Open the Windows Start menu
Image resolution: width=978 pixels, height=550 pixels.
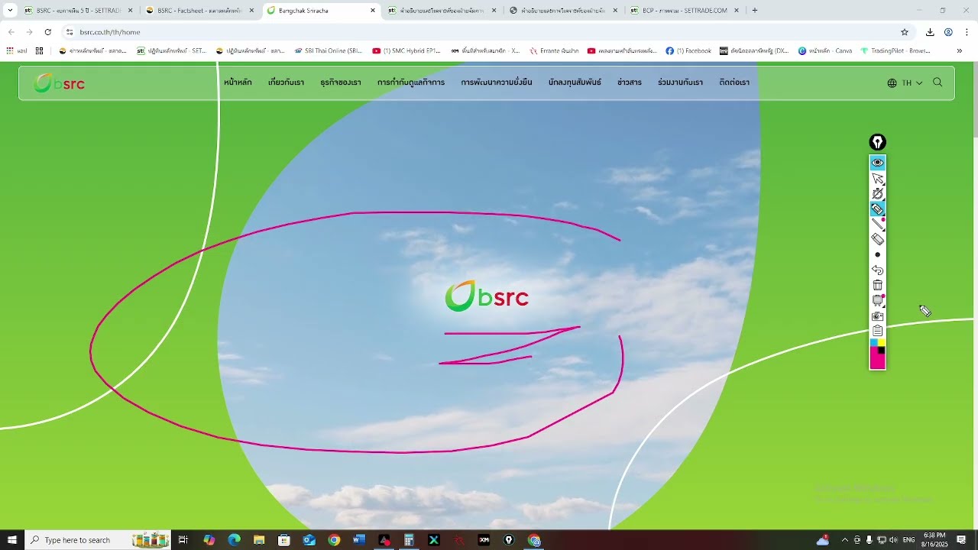[11, 540]
